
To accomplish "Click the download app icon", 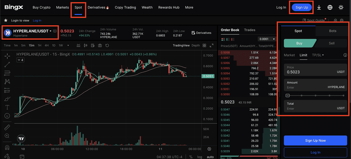I will pyautogui.click(x=319, y=8).
